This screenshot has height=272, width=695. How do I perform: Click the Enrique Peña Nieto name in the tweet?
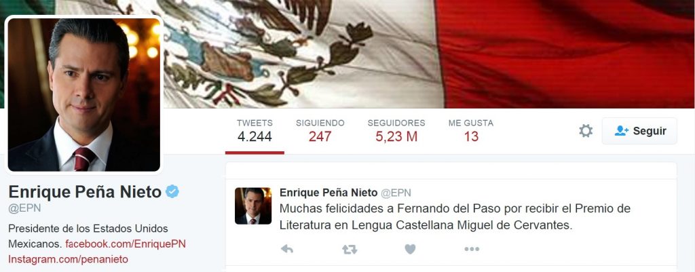click(328, 193)
